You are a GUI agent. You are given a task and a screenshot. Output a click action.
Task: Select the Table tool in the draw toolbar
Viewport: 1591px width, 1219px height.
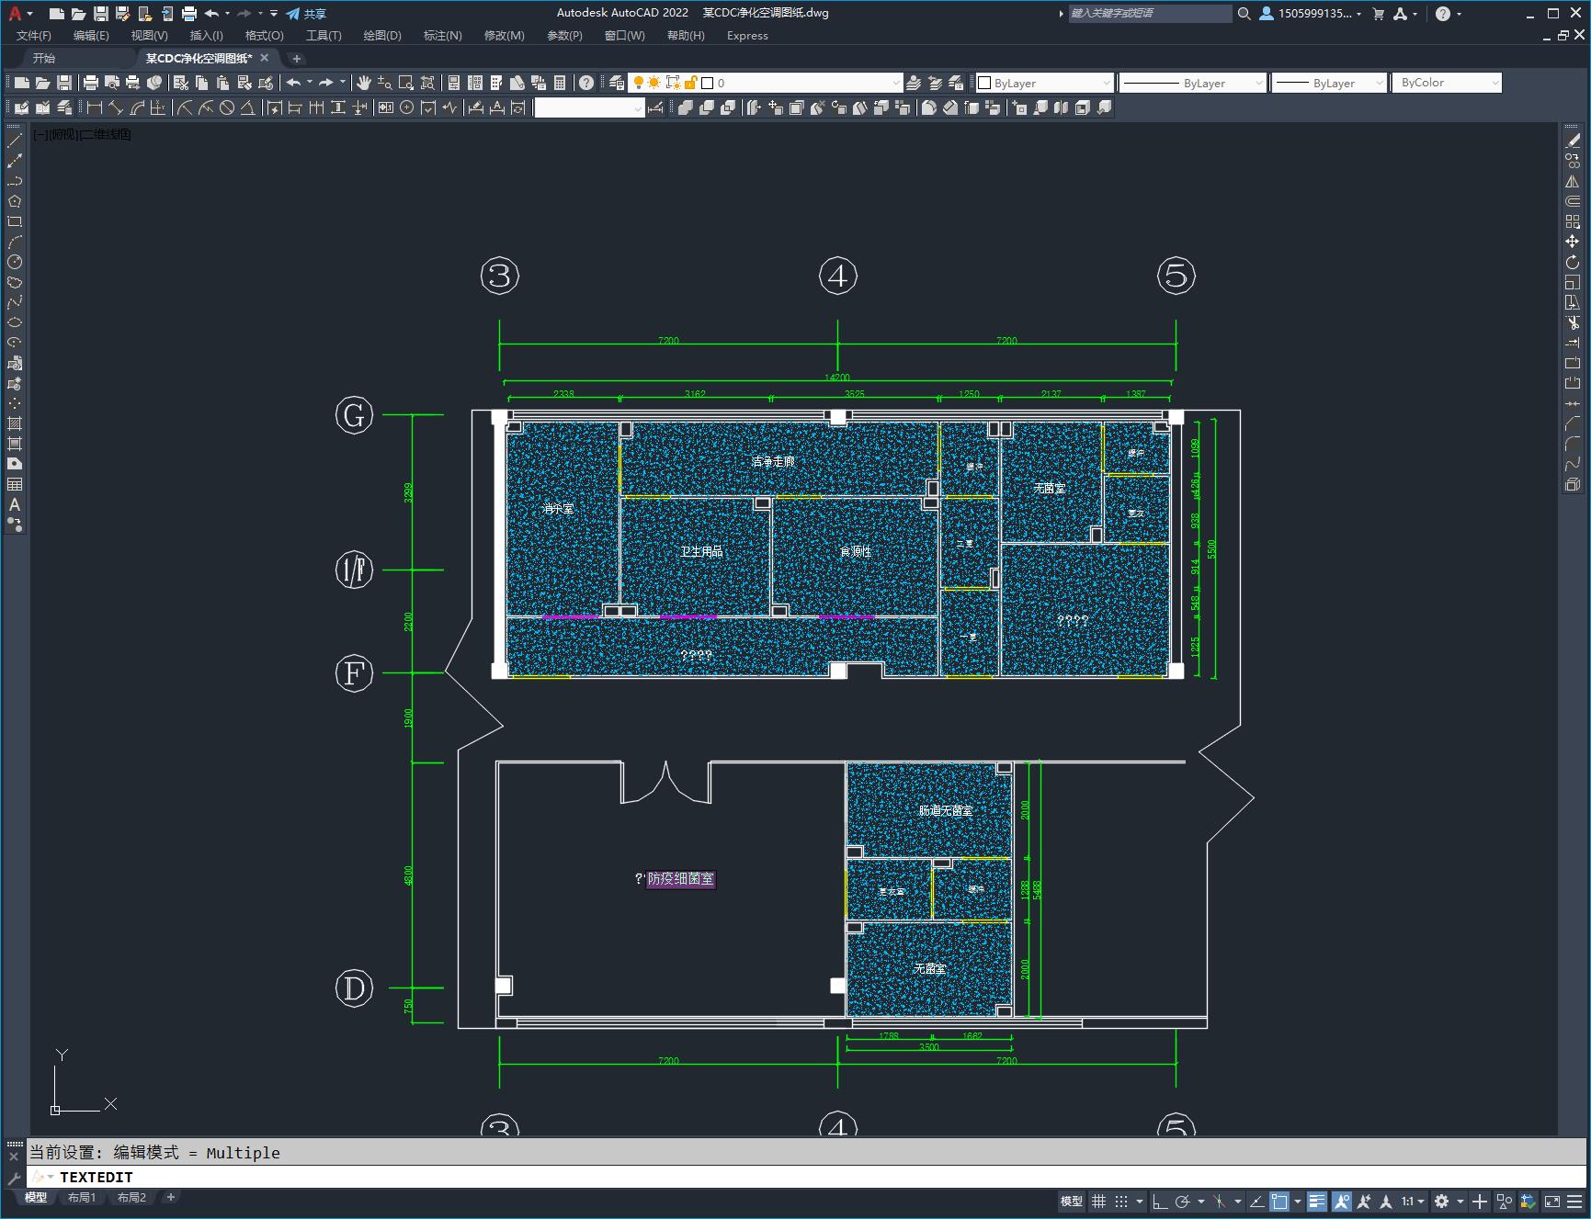coord(15,484)
